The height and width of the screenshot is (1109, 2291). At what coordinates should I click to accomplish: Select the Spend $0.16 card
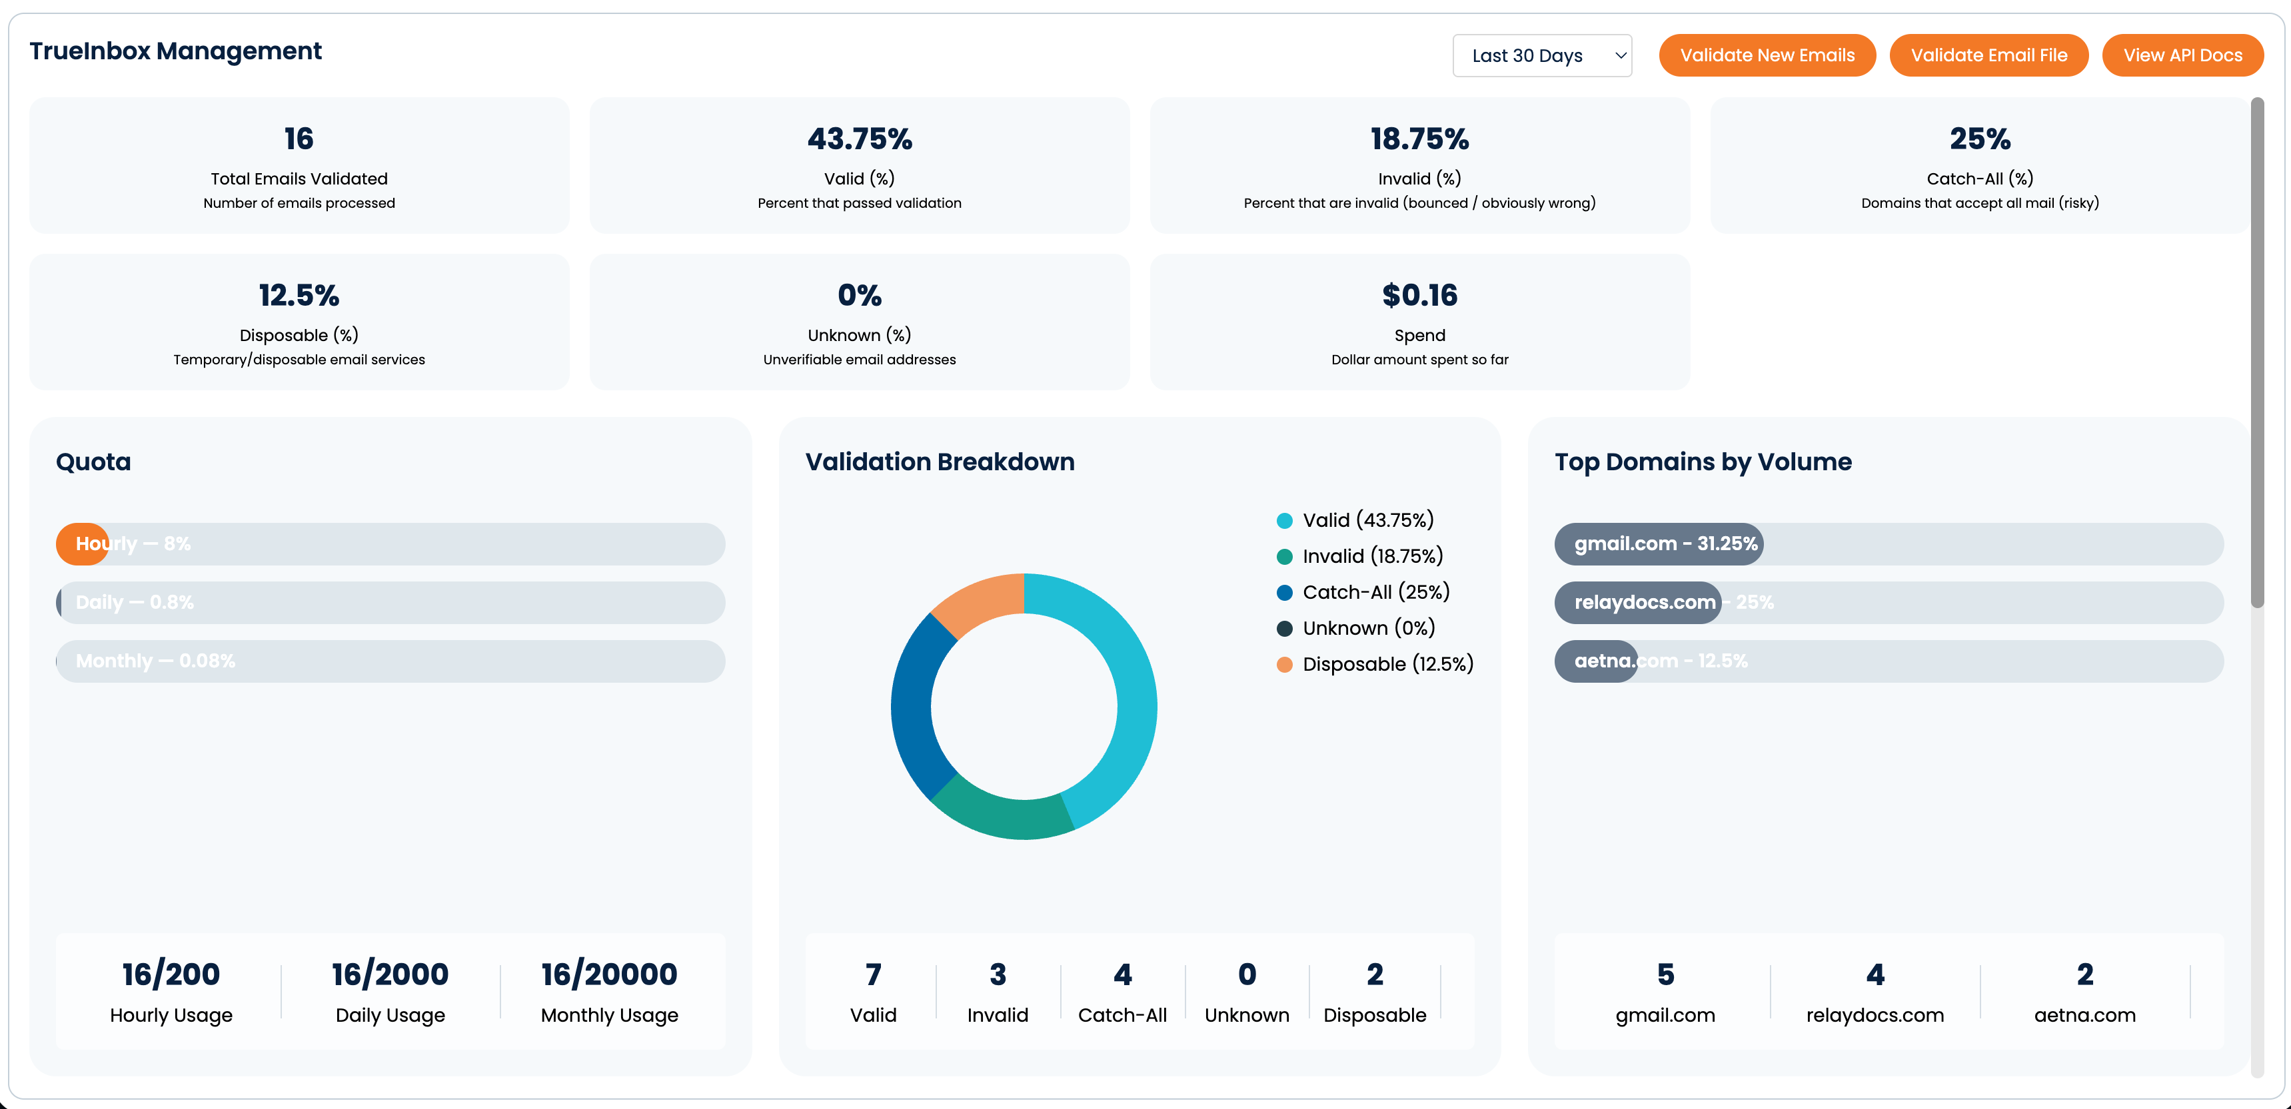point(1419,322)
